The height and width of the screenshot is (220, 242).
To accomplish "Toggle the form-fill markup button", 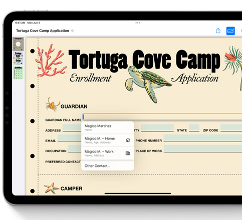I will [230, 31].
